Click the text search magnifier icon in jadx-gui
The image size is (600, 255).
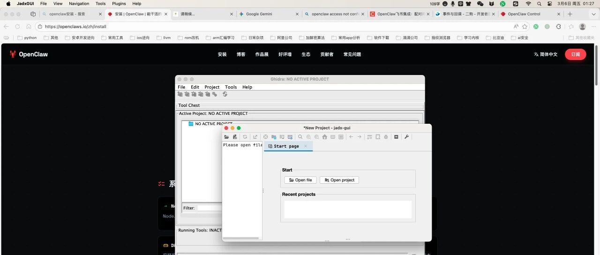pyautogui.click(x=300, y=137)
